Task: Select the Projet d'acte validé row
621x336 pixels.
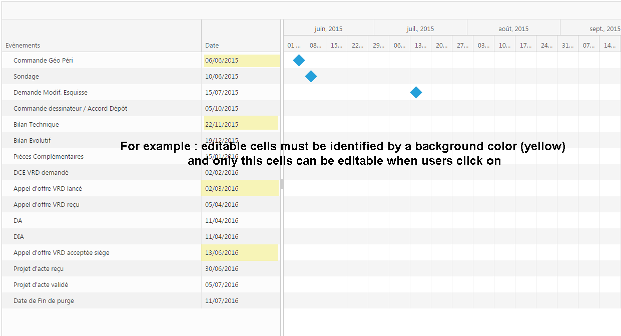Action: (x=41, y=285)
